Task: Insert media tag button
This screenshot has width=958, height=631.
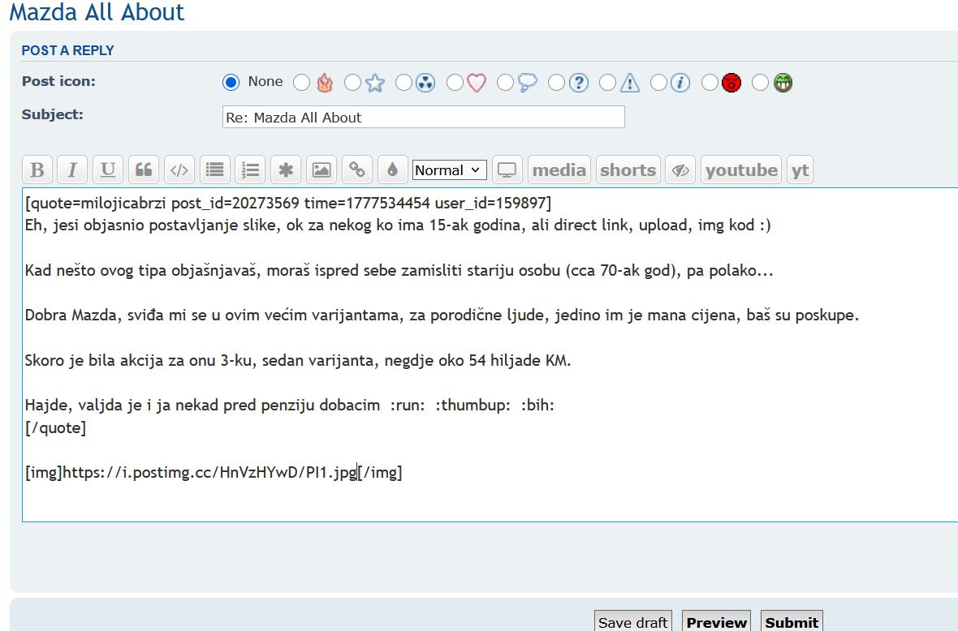Action: pos(559,170)
